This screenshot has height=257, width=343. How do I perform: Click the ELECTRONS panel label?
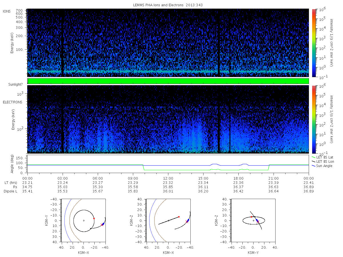click(13, 102)
